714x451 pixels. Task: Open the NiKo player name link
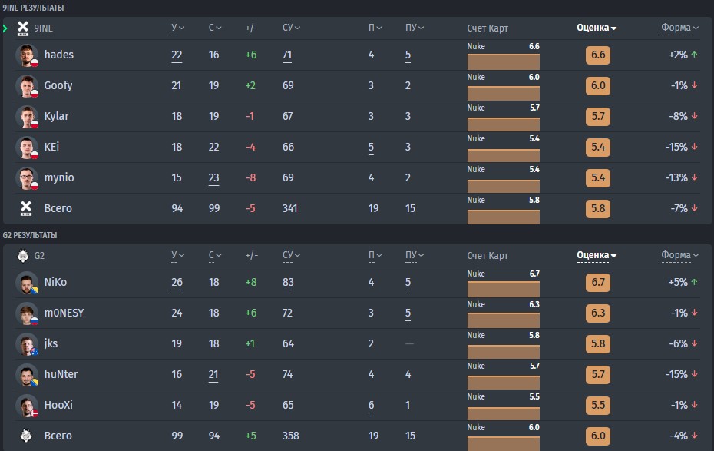click(55, 282)
